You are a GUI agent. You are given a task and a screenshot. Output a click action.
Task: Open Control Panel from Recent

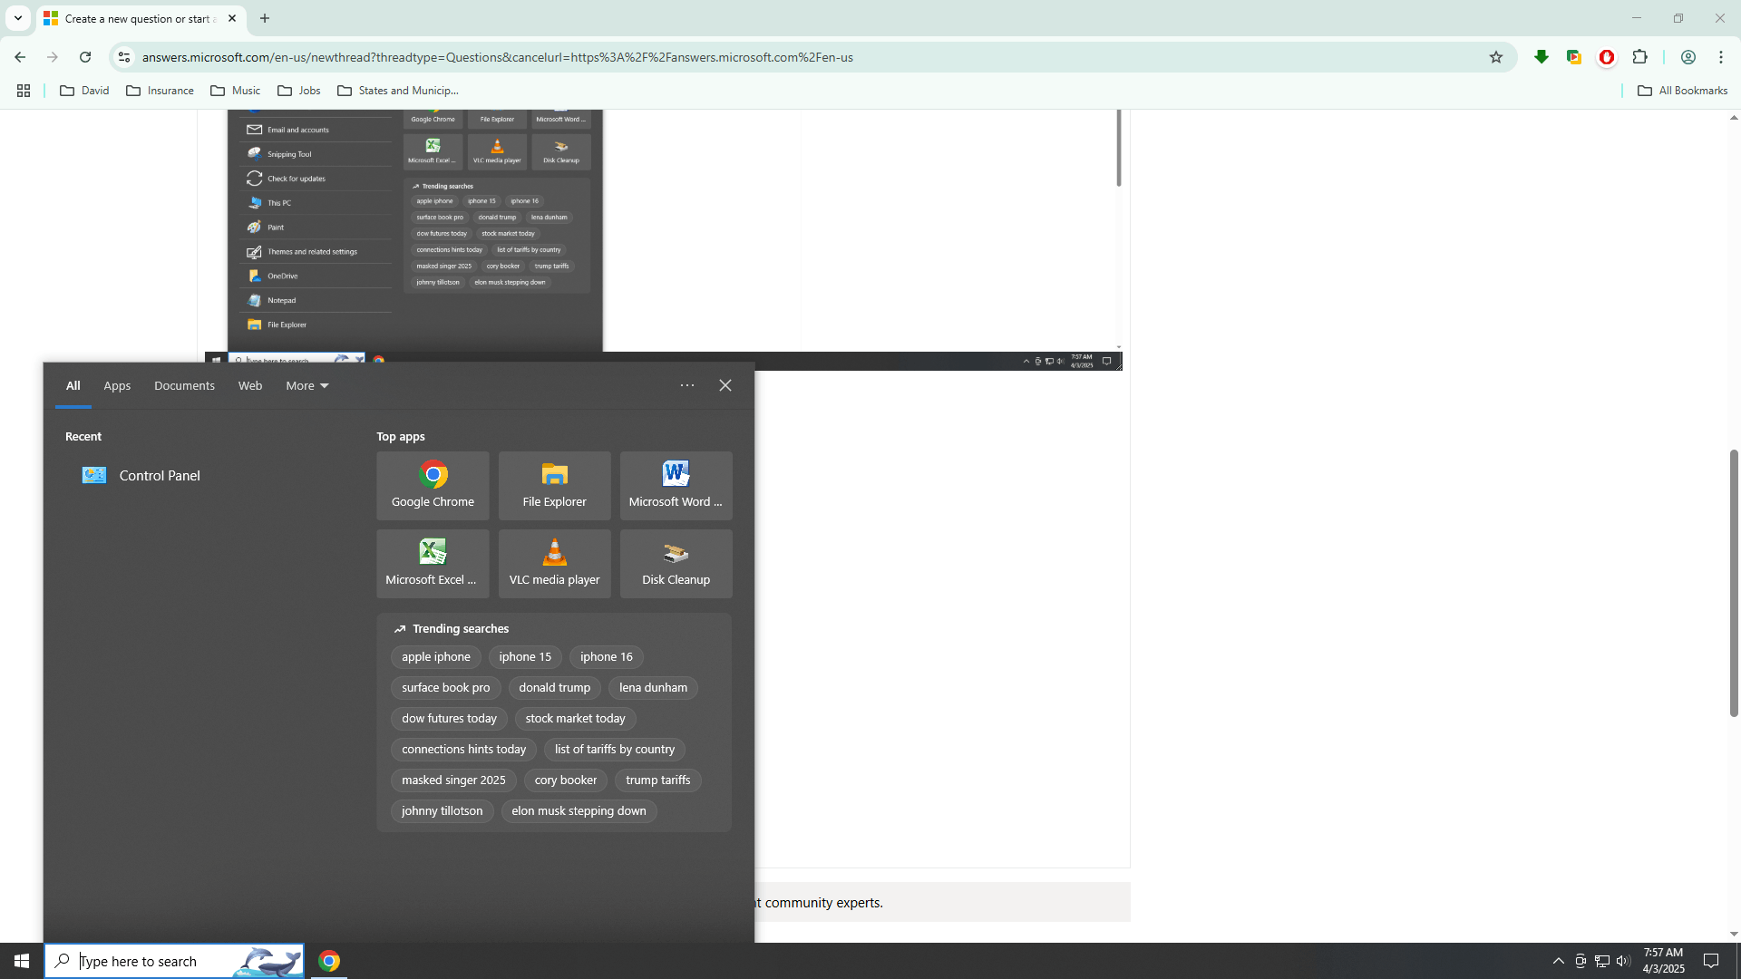(159, 475)
